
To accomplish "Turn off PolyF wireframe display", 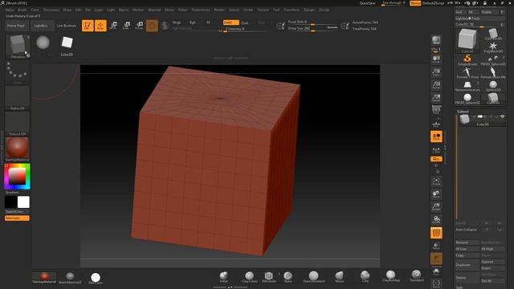I will pyautogui.click(x=436, y=233).
